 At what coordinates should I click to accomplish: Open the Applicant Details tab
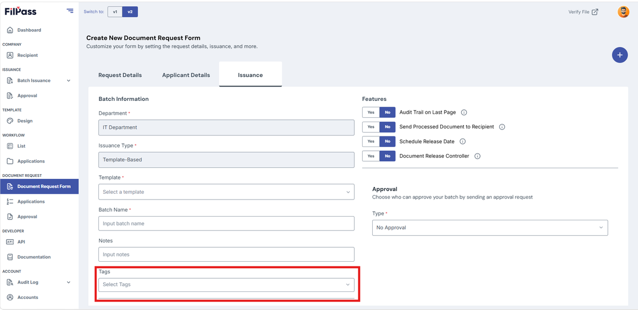(x=186, y=75)
